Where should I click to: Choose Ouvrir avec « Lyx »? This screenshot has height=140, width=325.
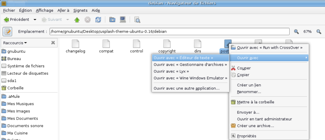point(191,71)
